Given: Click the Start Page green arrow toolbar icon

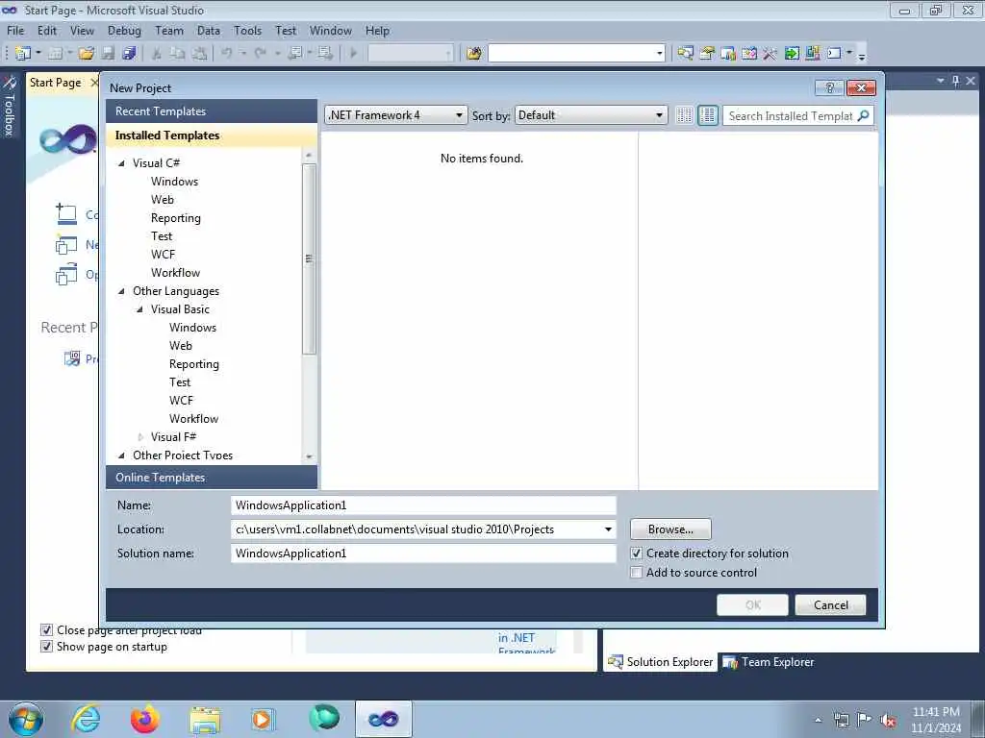Looking at the screenshot, I should [792, 54].
